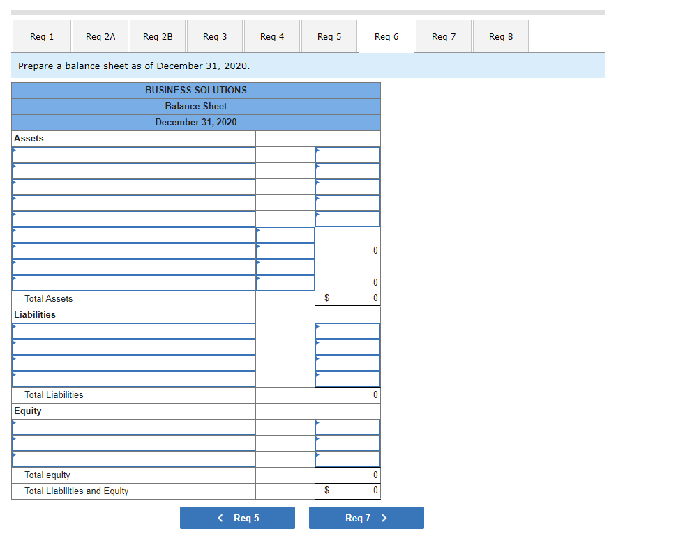
Task: Open the first account dropdown under Liabilities
Action: pyautogui.click(x=133, y=330)
